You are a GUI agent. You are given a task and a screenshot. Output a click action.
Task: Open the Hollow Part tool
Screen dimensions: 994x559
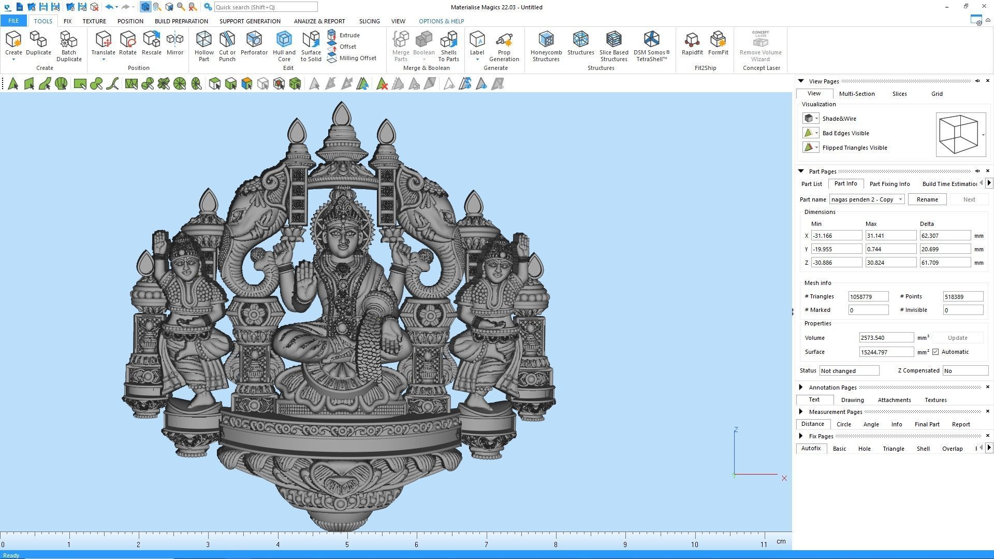[x=204, y=47]
